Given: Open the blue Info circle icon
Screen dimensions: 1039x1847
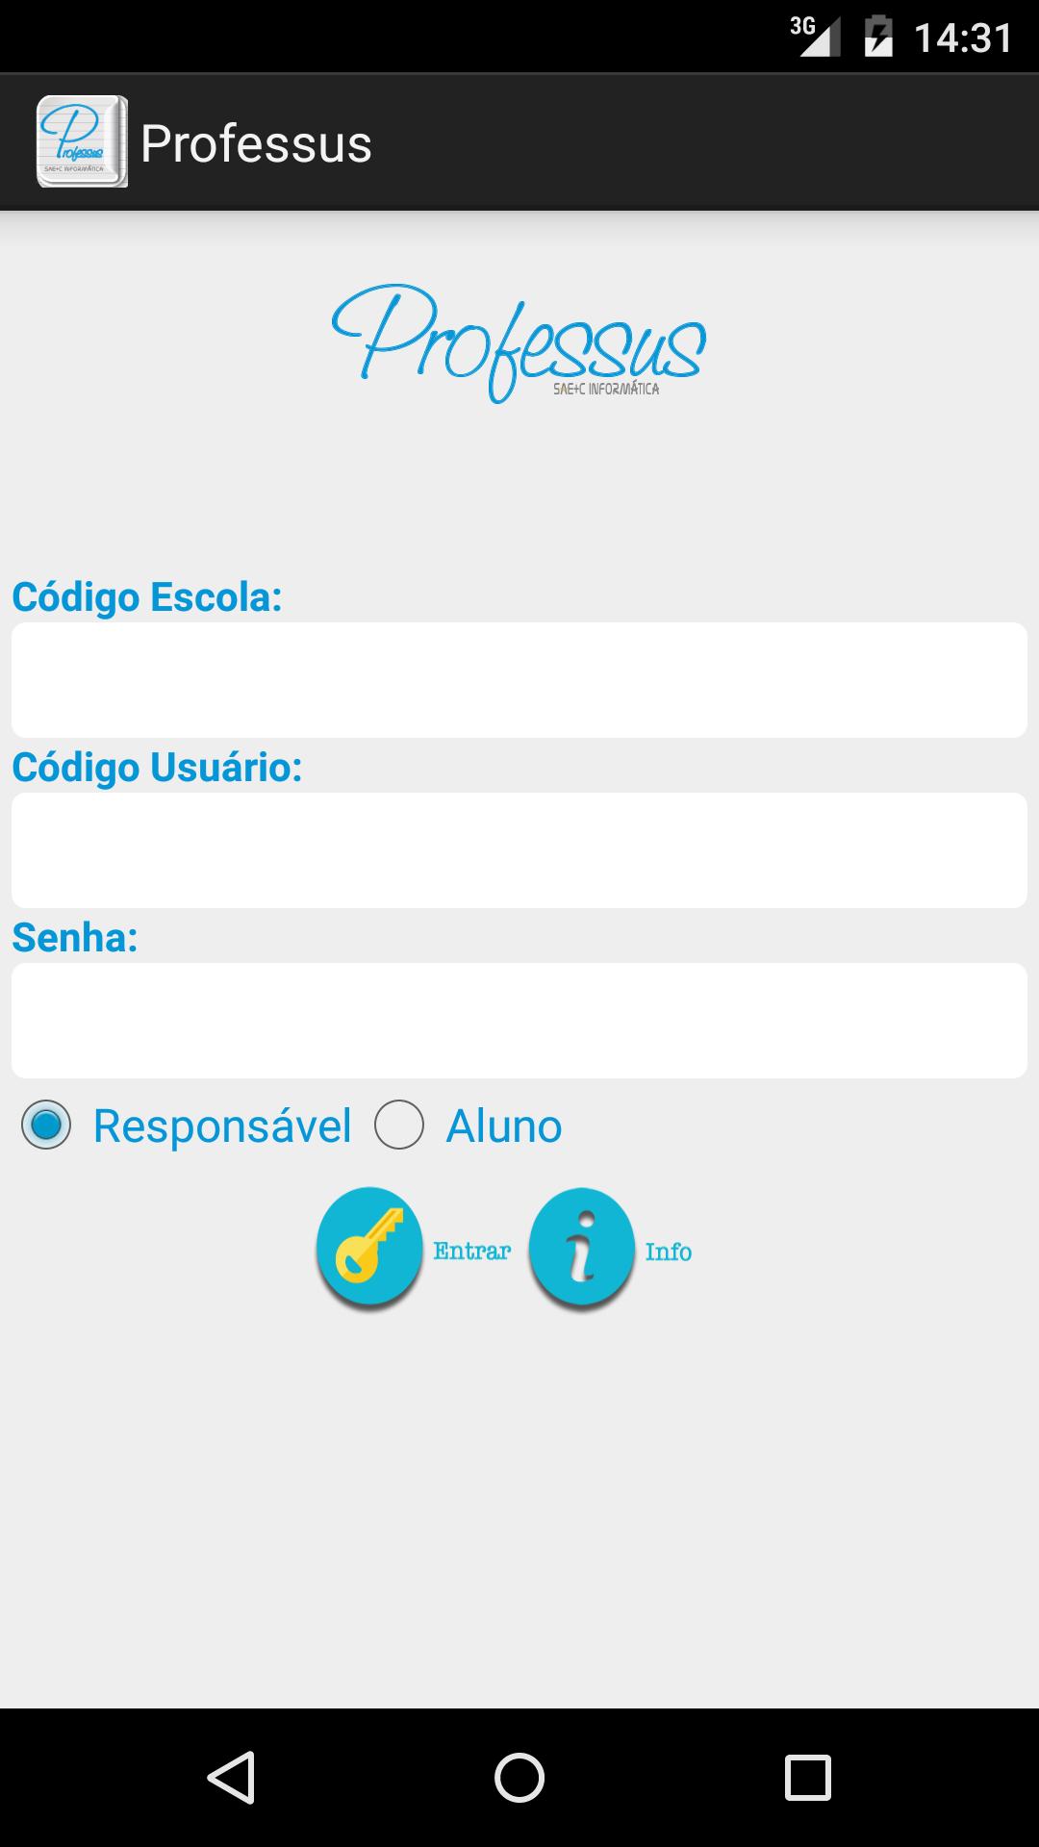Looking at the screenshot, I should pyautogui.click(x=581, y=1249).
